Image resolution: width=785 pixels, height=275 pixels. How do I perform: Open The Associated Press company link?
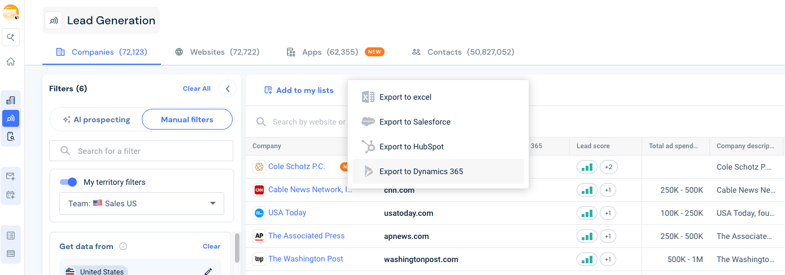(306, 236)
